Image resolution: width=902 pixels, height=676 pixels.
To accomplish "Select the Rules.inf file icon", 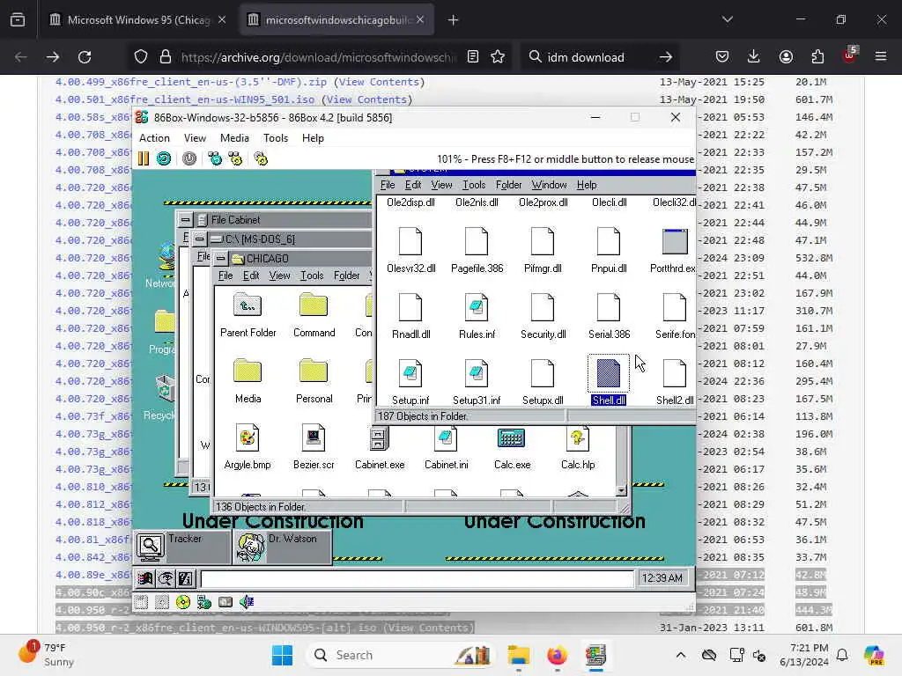I will pos(477,307).
